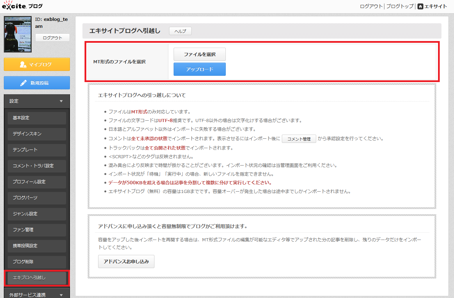
Task: Open 携帯投稿設定 item
Action: pyautogui.click(x=37, y=246)
